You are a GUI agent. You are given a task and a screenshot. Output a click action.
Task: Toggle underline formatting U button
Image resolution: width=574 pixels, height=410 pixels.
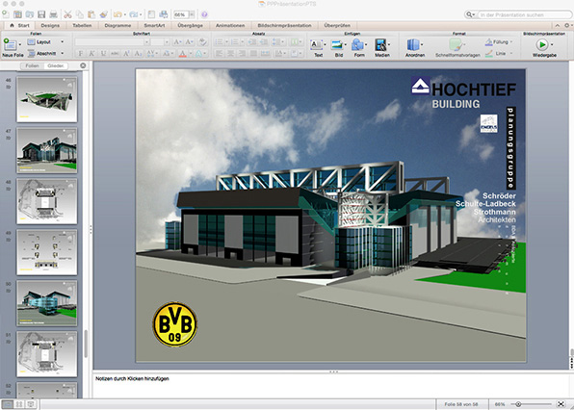point(103,53)
